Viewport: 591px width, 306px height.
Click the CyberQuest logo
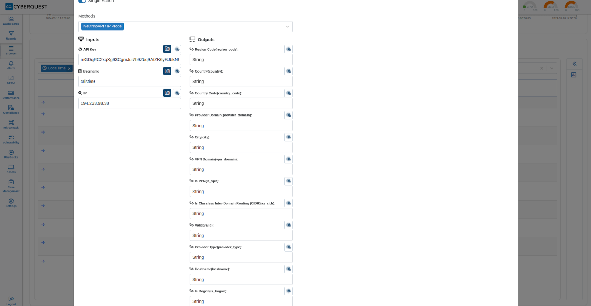tap(26, 7)
